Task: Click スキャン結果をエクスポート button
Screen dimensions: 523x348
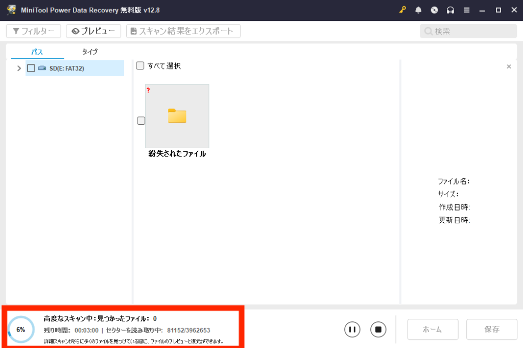Action: [x=183, y=31]
